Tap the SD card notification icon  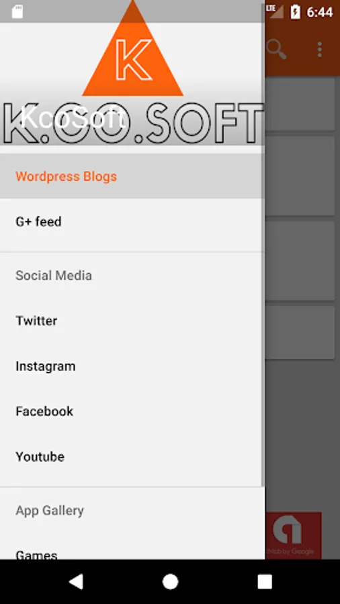click(x=17, y=11)
